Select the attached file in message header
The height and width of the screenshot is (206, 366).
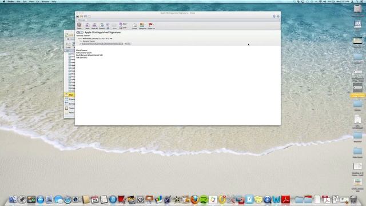(102, 44)
